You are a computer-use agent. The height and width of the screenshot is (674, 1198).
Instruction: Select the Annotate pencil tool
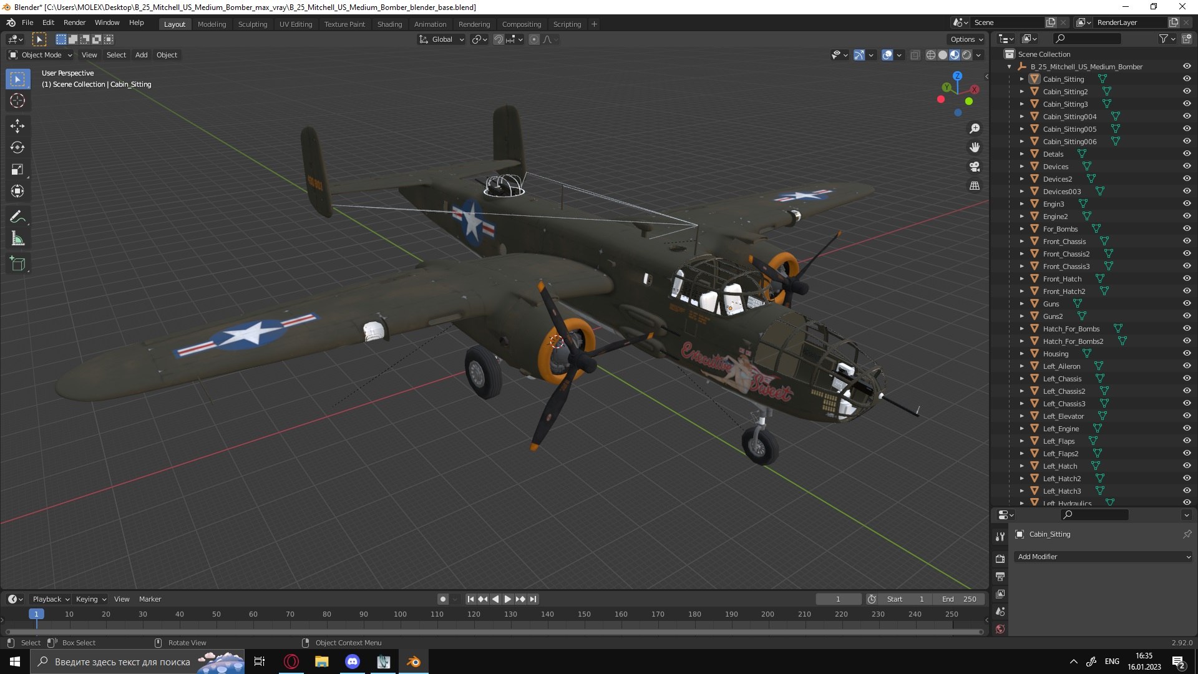(x=17, y=217)
